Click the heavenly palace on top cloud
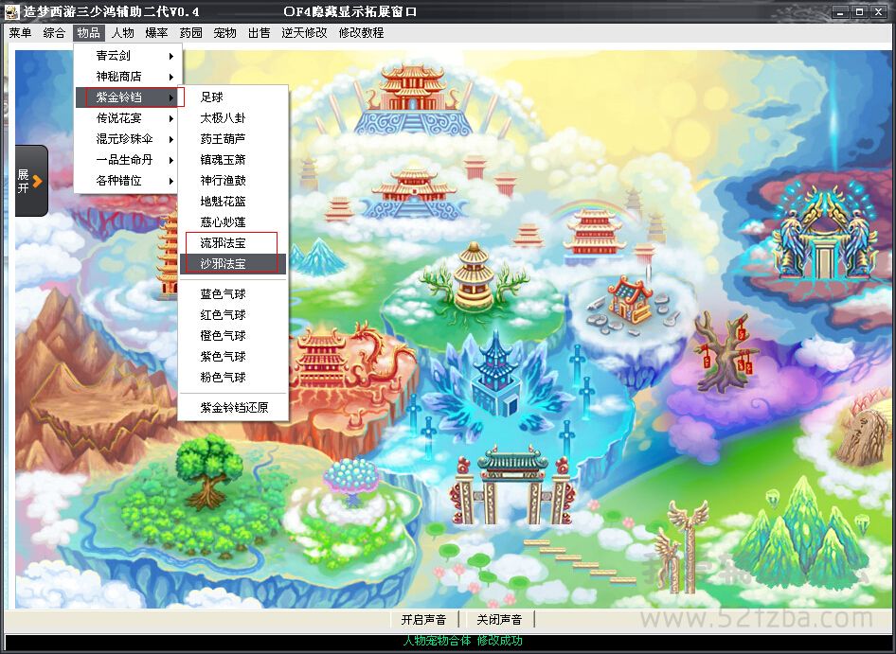Image resolution: width=896 pixels, height=654 pixels. [413, 100]
